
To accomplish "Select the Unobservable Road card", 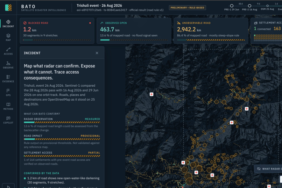I will [x=211, y=31].
